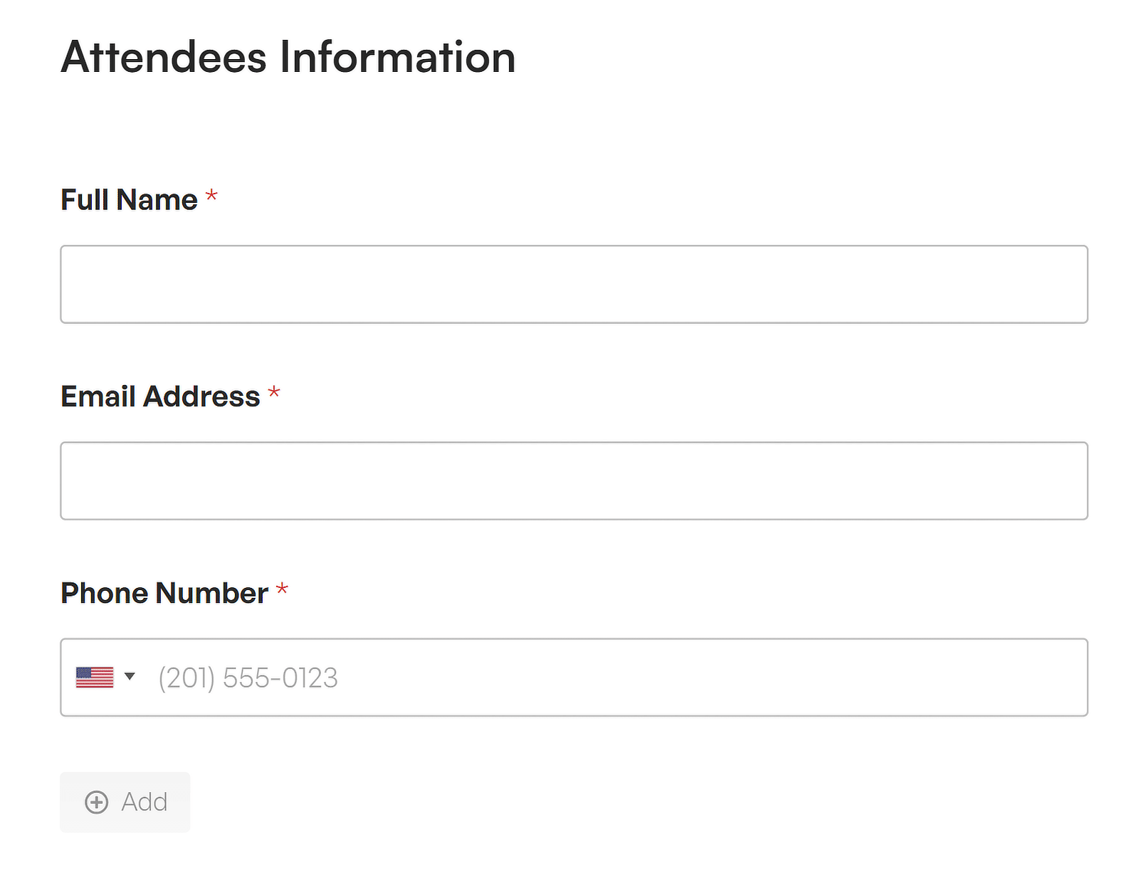Click the dropdown triangle beside the flag
Screen dimensions: 1139x894
click(x=130, y=678)
